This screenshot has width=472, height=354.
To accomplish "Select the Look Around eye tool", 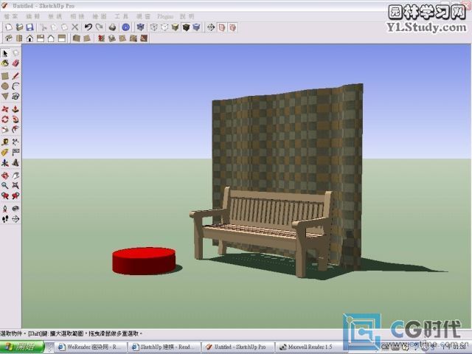I will tap(15, 209).
